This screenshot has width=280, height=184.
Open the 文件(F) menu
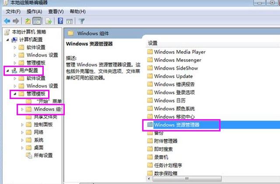pos(13,11)
